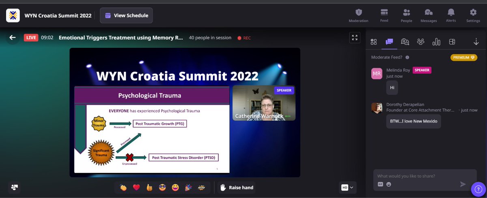Send the red heart reaction
This screenshot has height=198, width=487.
tap(136, 187)
